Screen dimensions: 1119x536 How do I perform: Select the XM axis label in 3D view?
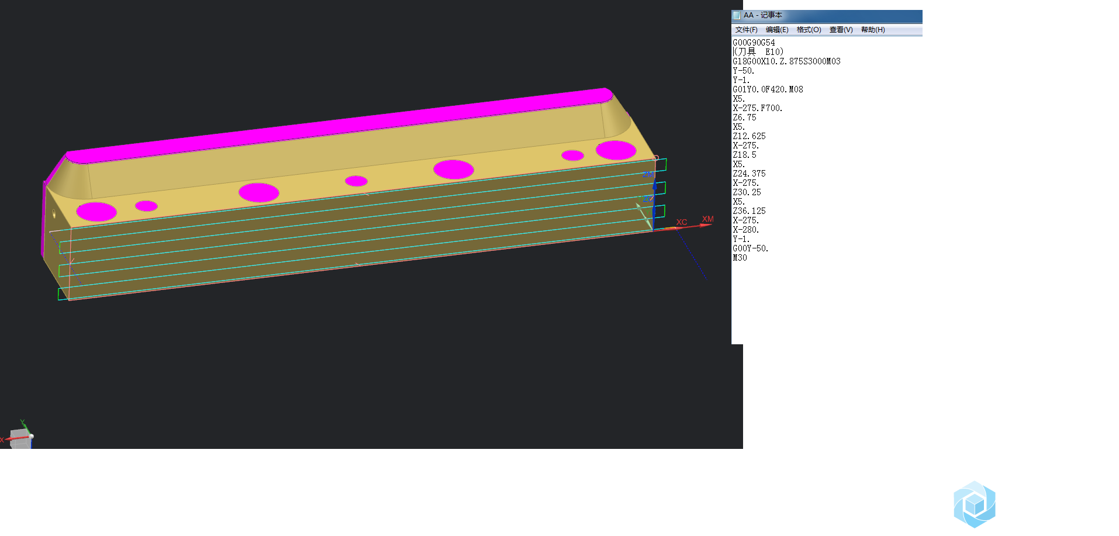pyautogui.click(x=707, y=219)
